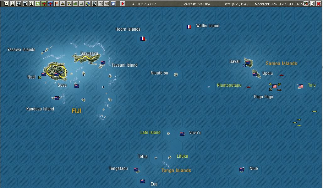Click the green unit marker at Pago Pago
The image size is (323, 188).
coord(271,89)
